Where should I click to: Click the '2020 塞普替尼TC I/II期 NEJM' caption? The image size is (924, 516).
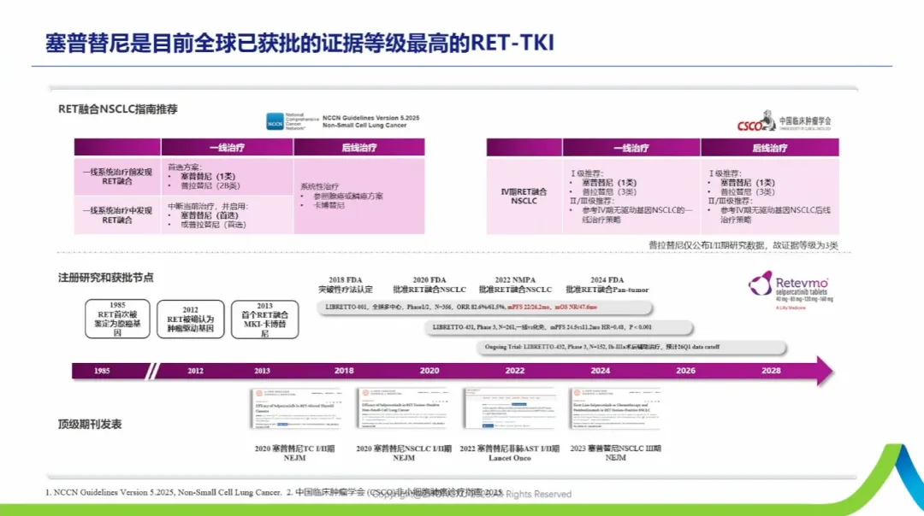[294, 453]
